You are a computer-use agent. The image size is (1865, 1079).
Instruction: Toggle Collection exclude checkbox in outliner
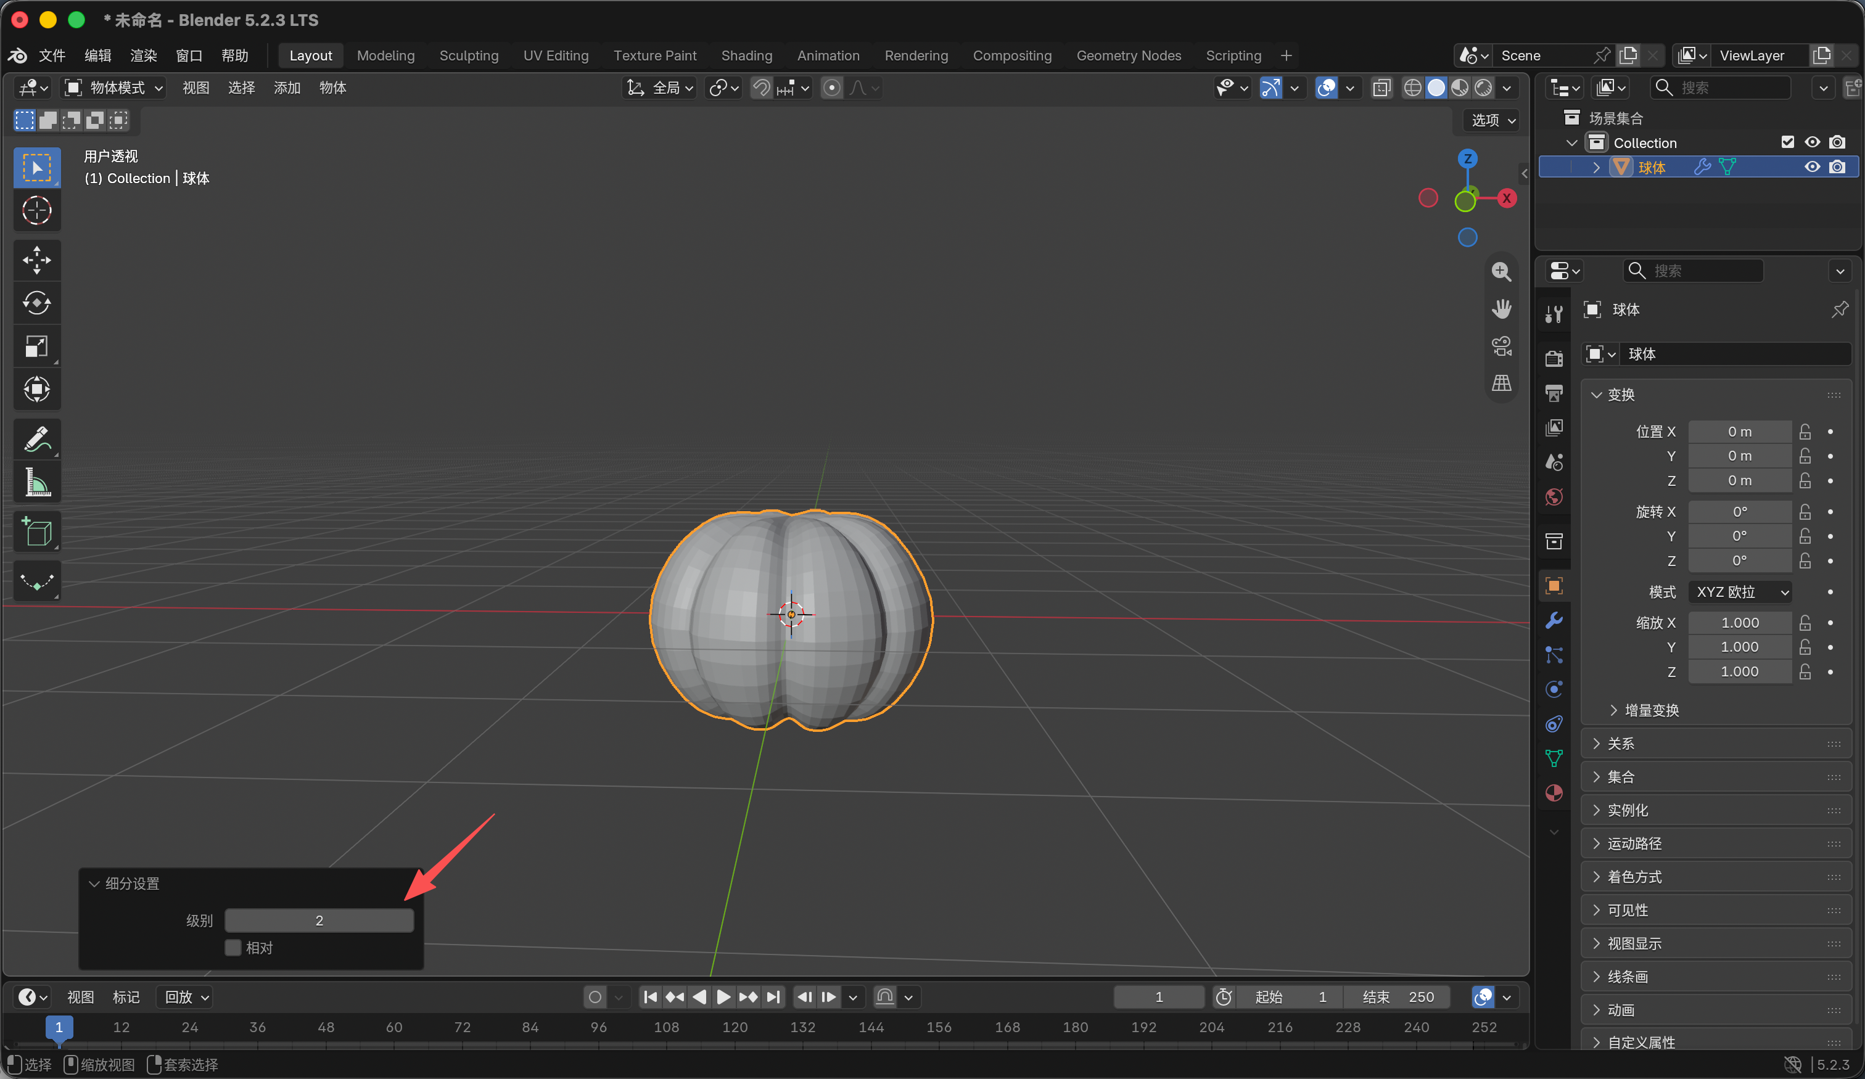[1787, 142]
